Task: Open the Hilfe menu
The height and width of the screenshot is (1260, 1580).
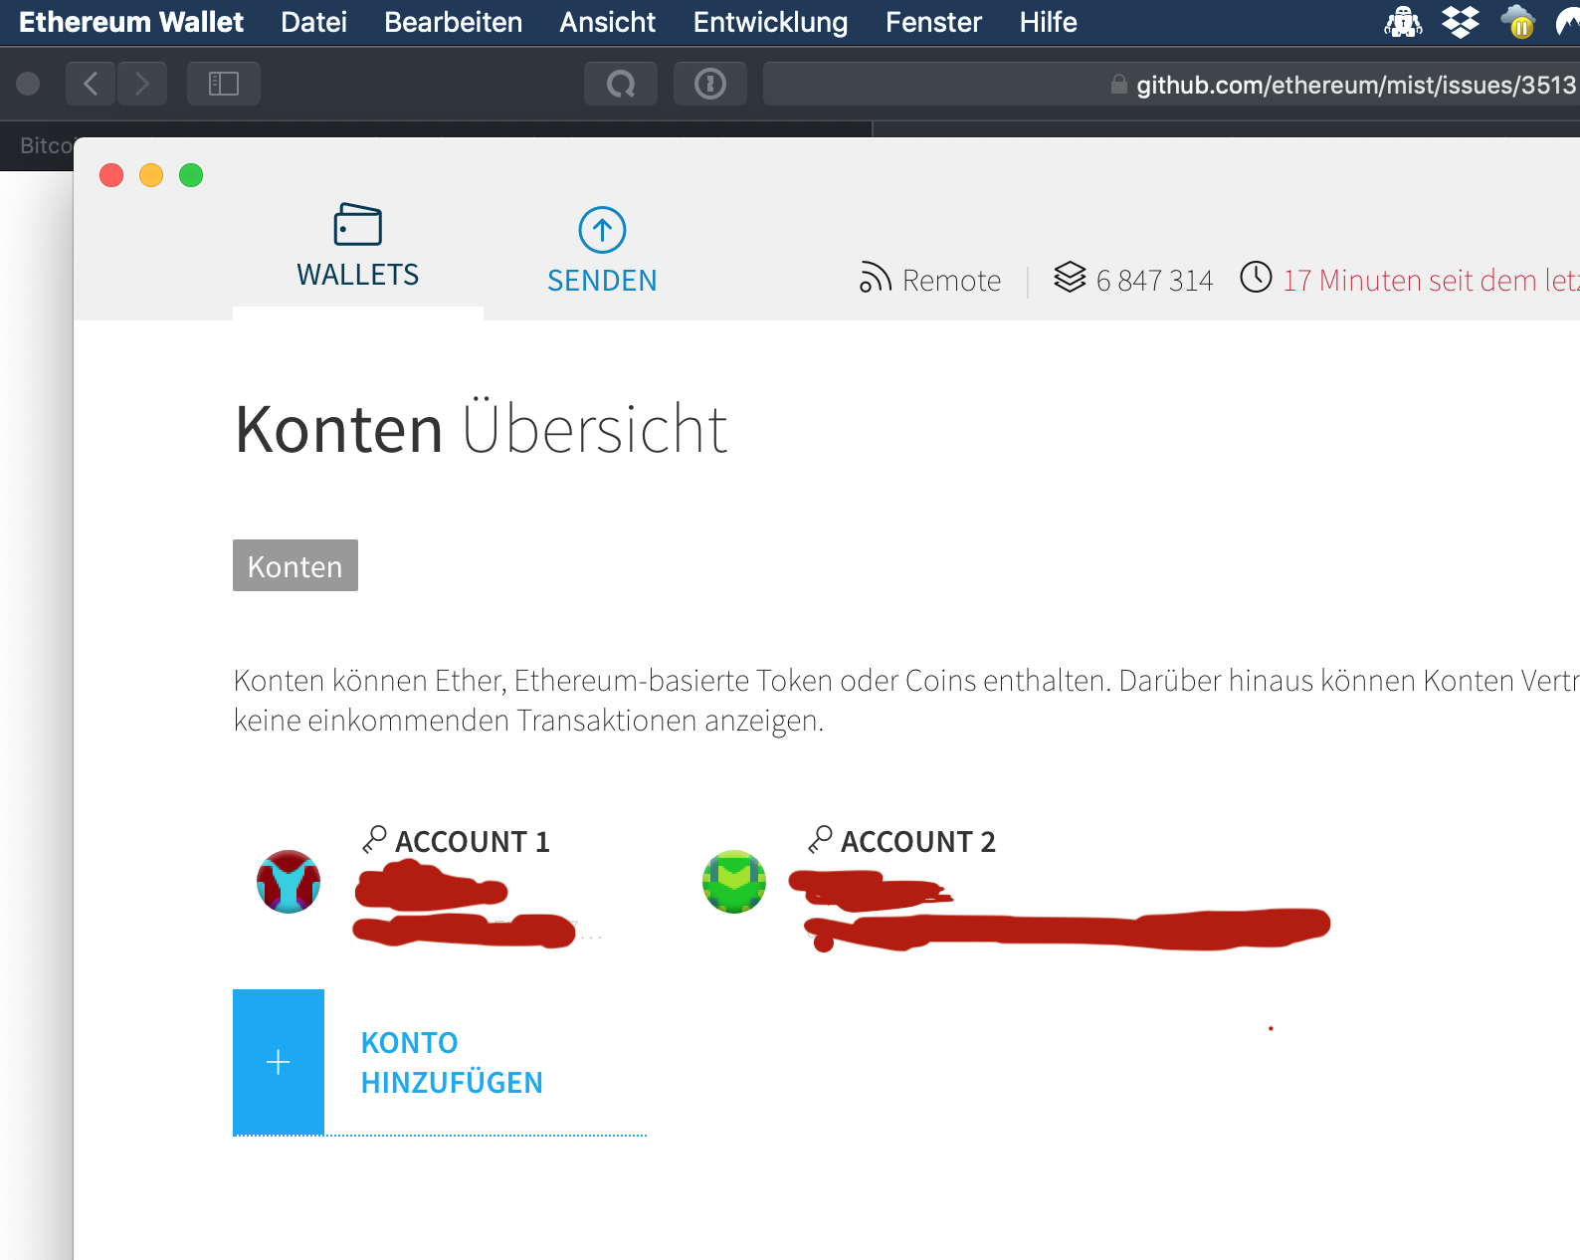Action: click(1048, 22)
